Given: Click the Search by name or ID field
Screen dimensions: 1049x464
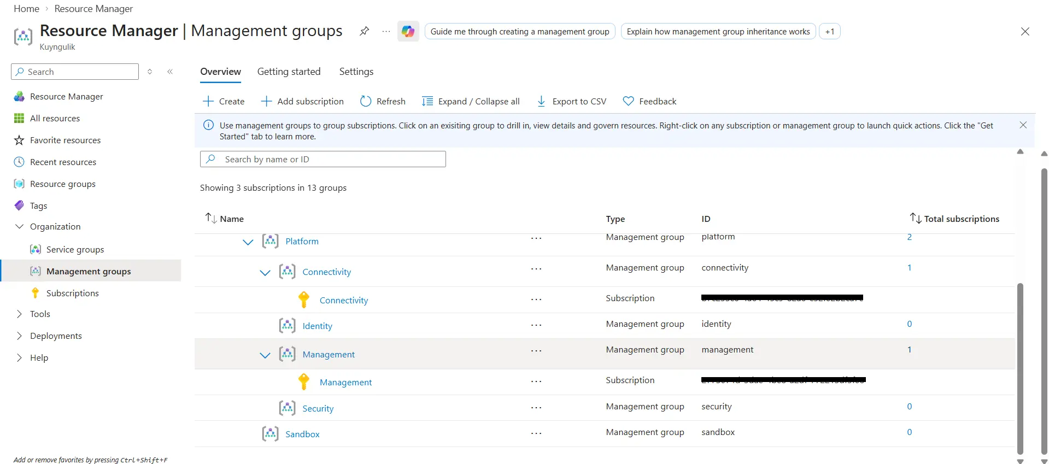Looking at the screenshot, I should (x=323, y=159).
